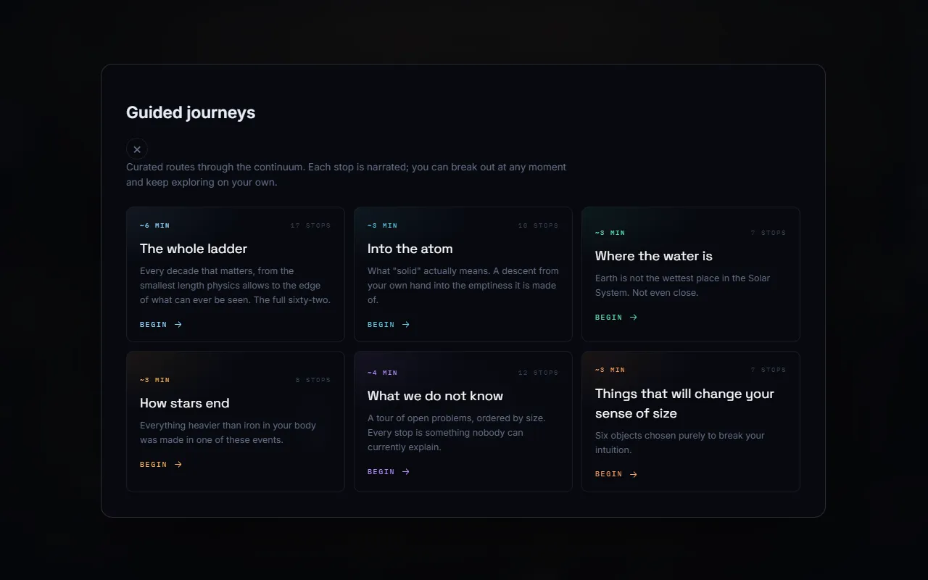
Task: Click green arrow in Where the water is
Action: coord(634,318)
